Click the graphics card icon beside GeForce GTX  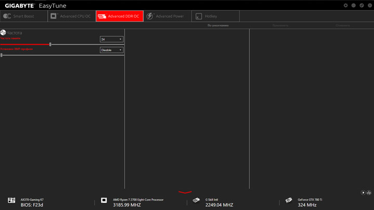289,200
